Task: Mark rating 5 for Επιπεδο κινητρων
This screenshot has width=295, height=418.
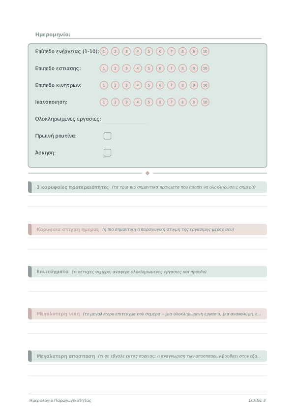Action: [x=149, y=85]
